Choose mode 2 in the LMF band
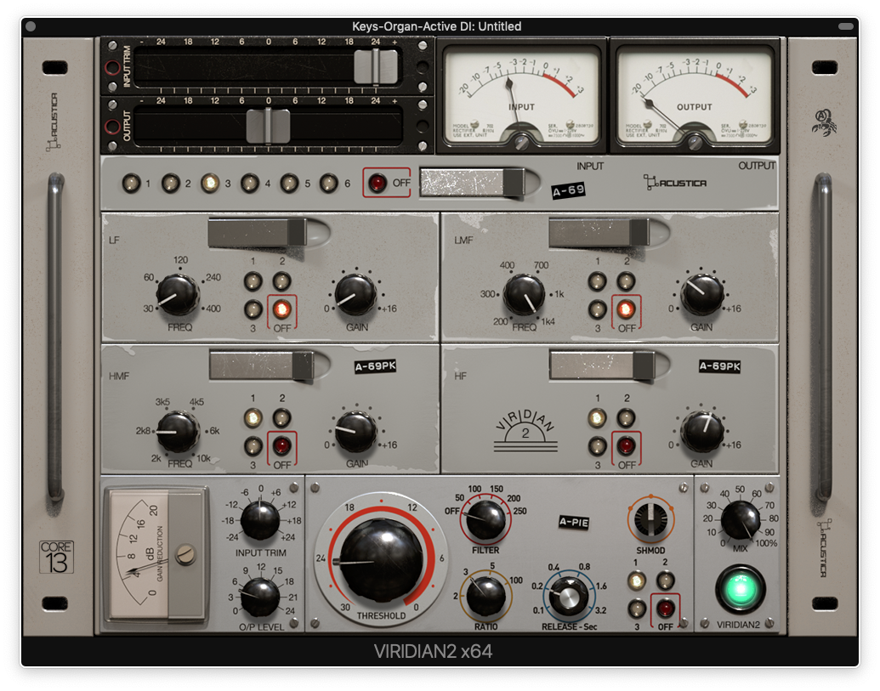This screenshot has width=880, height=691. pyautogui.click(x=626, y=281)
